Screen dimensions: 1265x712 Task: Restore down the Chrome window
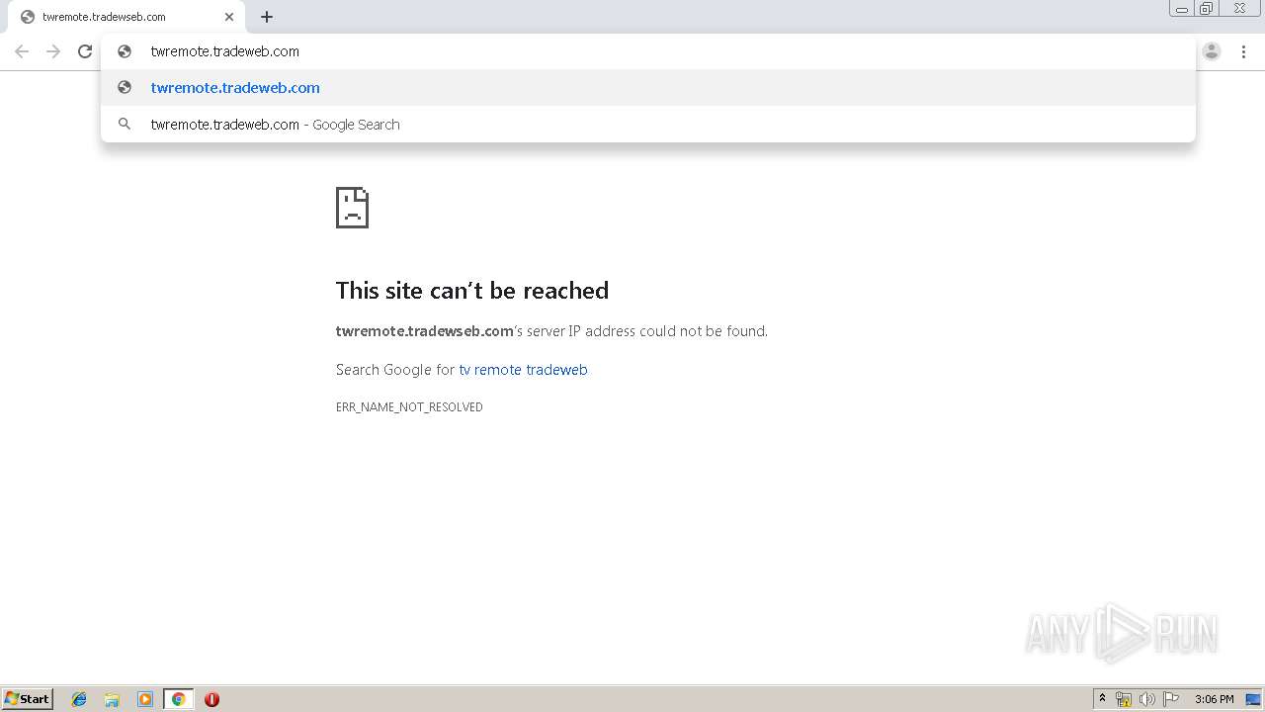(1207, 9)
